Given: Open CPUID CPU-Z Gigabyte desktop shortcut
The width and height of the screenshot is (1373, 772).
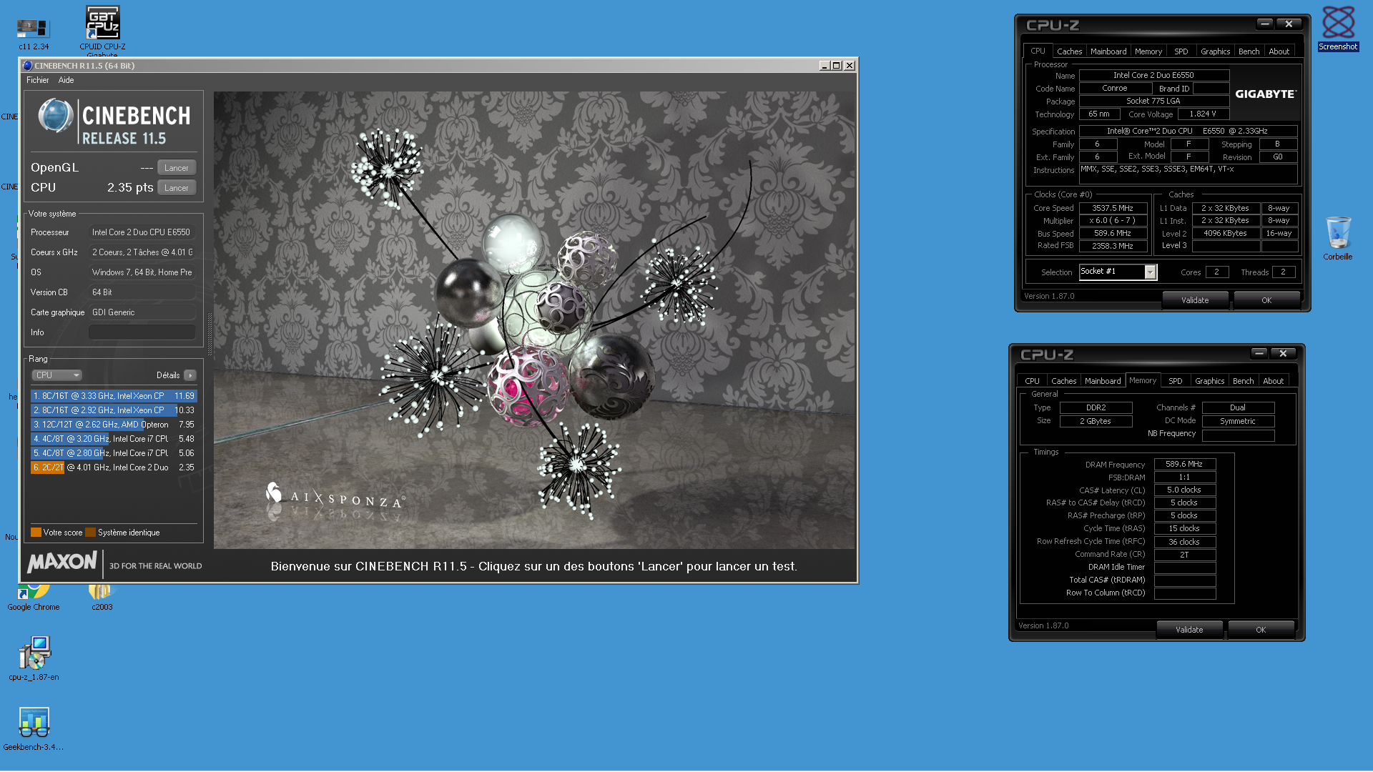Looking at the screenshot, I should (102, 31).
